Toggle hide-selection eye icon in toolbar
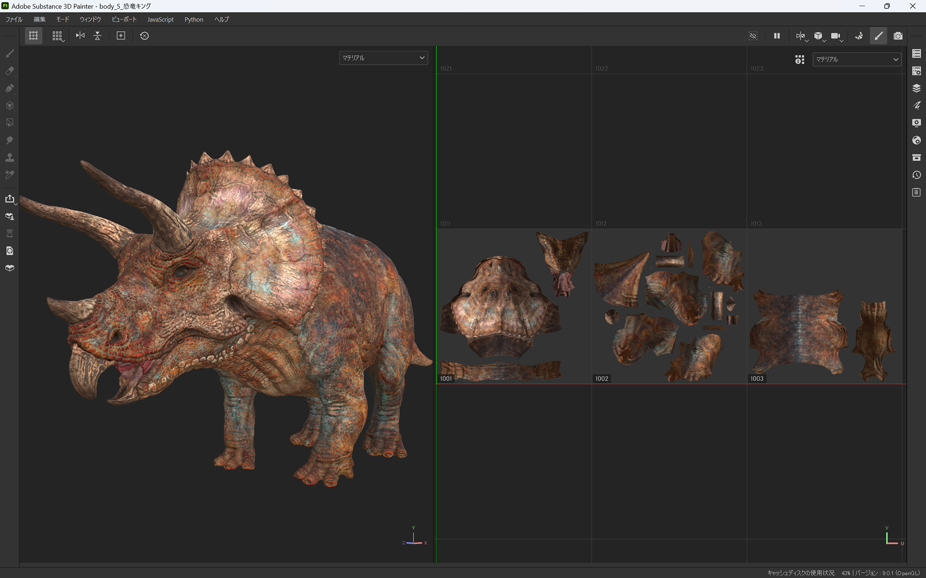The image size is (926, 578). (753, 36)
